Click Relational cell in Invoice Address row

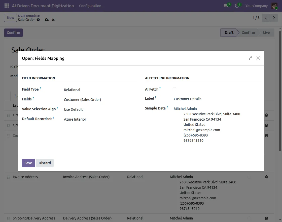pyautogui.click(x=135, y=177)
